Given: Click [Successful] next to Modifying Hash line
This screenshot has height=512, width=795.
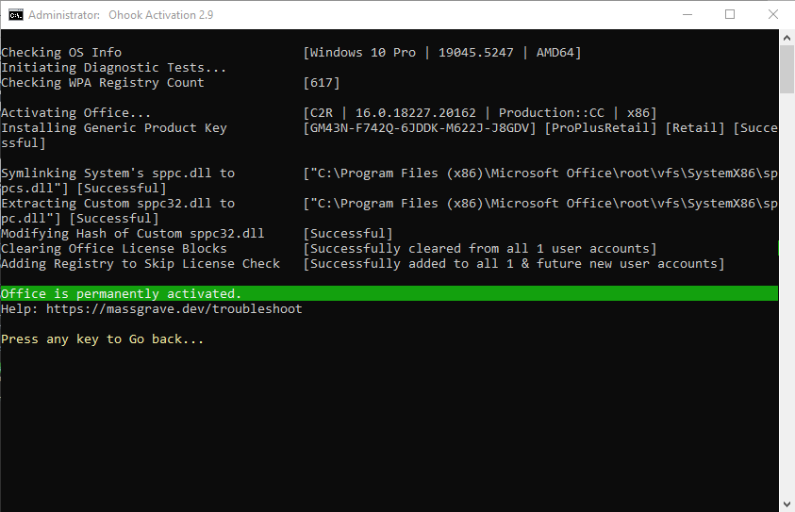Looking at the screenshot, I should tap(348, 234).
